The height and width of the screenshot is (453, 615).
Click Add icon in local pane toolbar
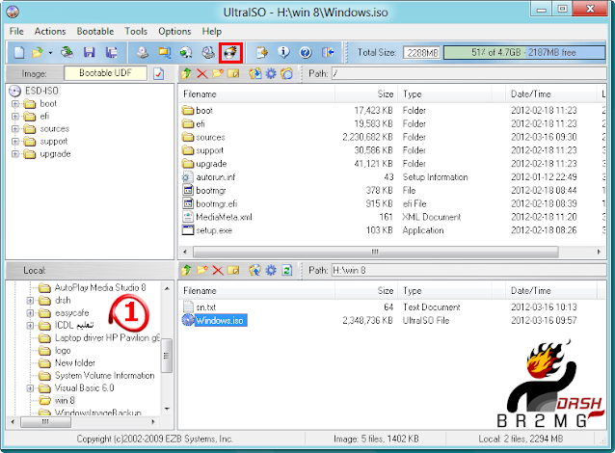click(255, 270)
